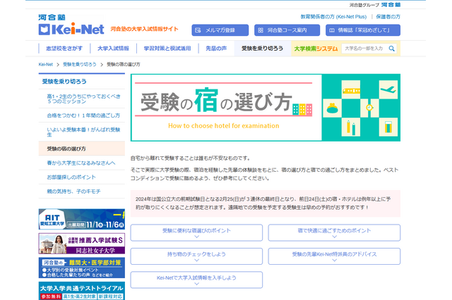Jump to Kei-Netで大学入試情報を入手しよう section

(x=196, y=280)
